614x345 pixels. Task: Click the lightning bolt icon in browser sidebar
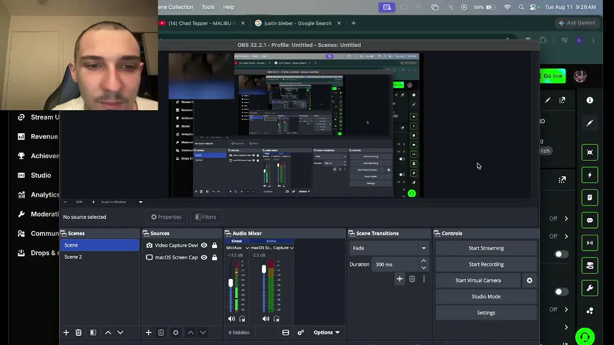[x=590, y=175]
